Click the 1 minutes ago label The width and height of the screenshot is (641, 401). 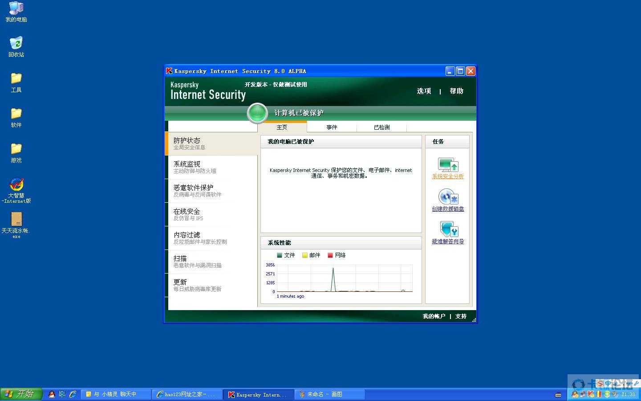point(290,296)
